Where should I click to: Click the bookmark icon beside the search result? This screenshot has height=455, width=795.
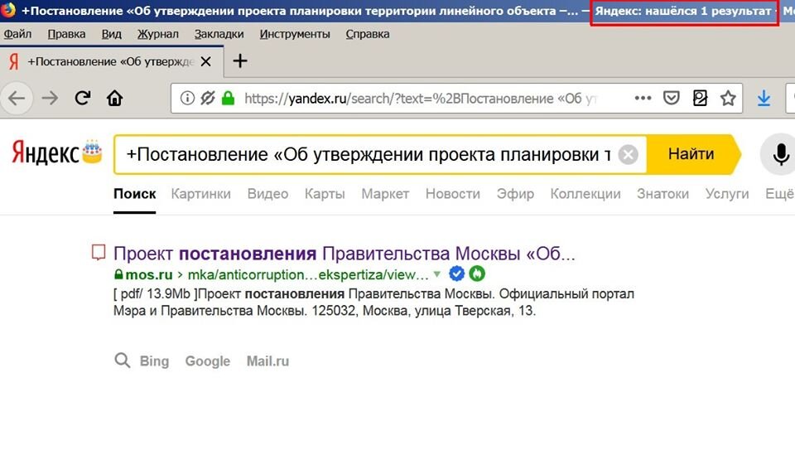[x=99, y=252]
